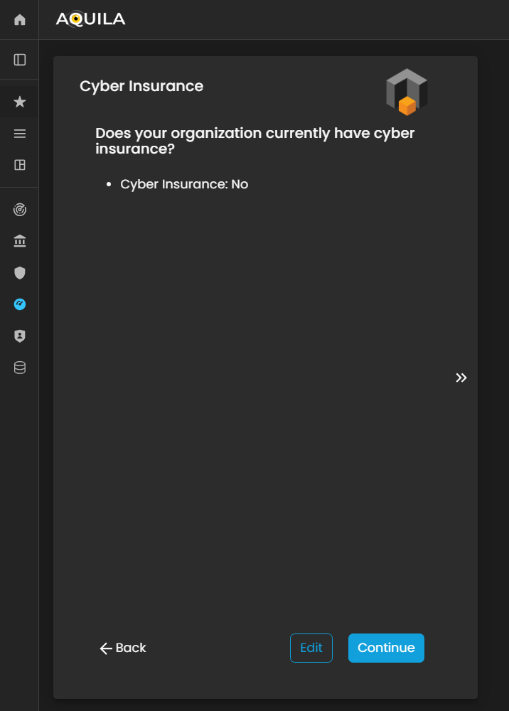Click Continue to proceed
This screenshot has height=711, width=509.
pos(386,648)
